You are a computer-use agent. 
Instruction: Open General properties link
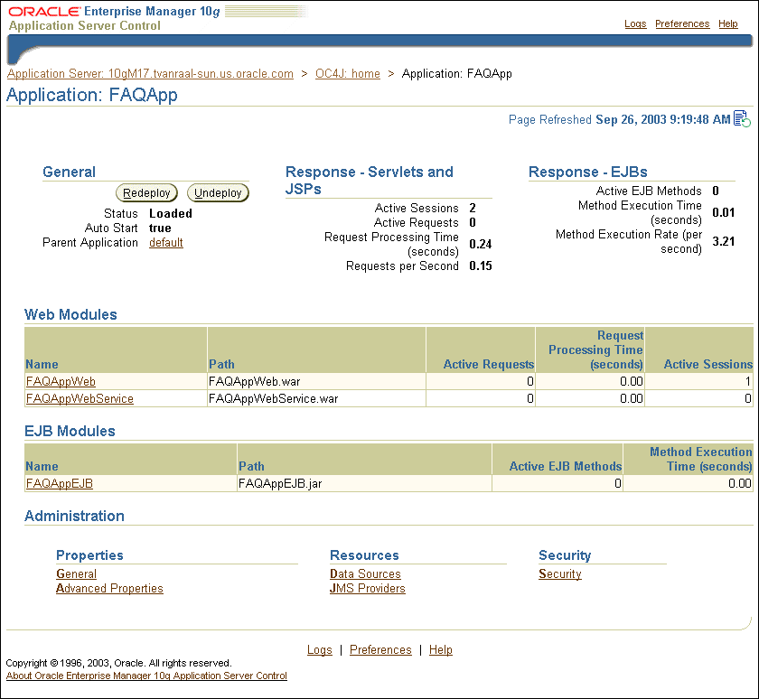click(77, 573)
